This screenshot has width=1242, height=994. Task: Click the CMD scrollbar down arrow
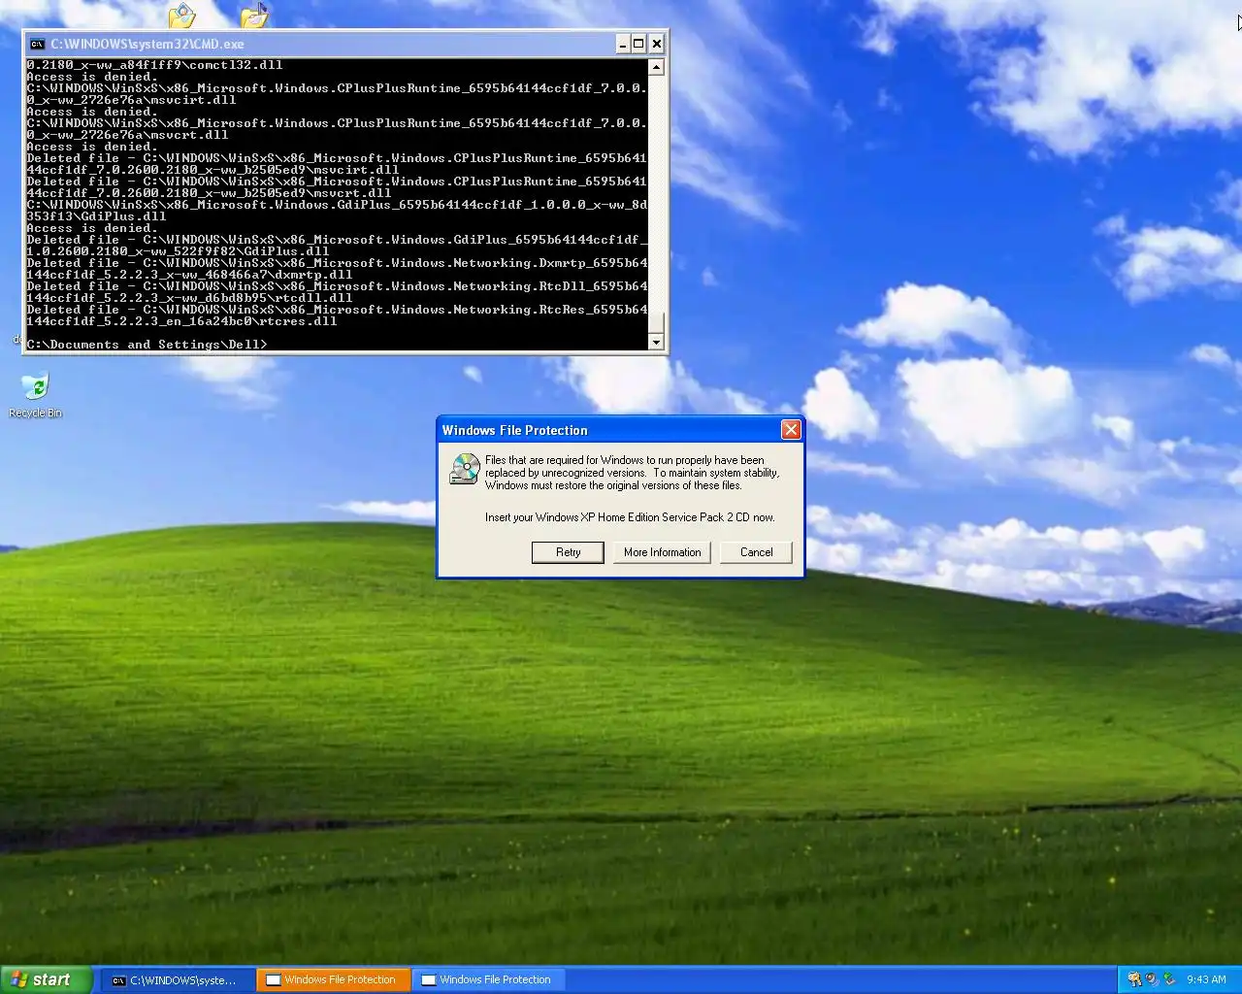tap(656, 342)
